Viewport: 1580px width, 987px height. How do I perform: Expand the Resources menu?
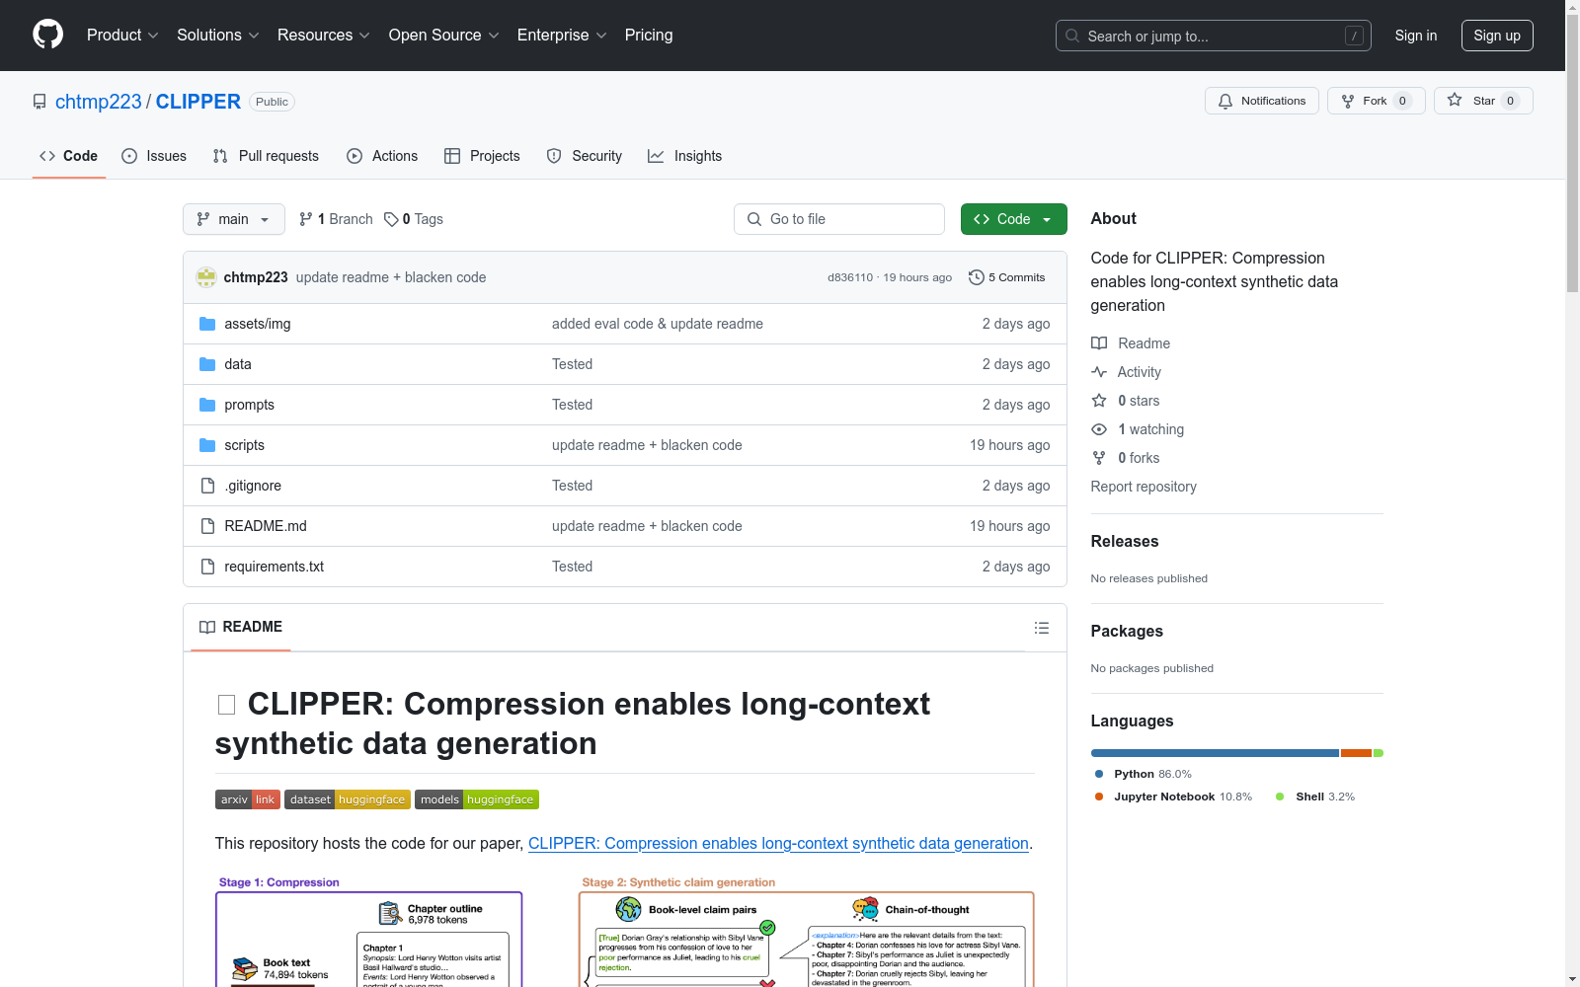pos(324,35)
